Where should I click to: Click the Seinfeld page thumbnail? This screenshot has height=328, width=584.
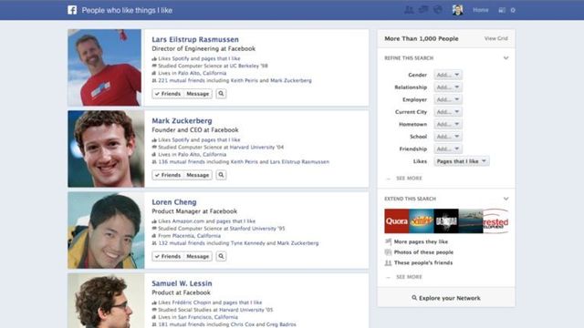coord(422,220)
